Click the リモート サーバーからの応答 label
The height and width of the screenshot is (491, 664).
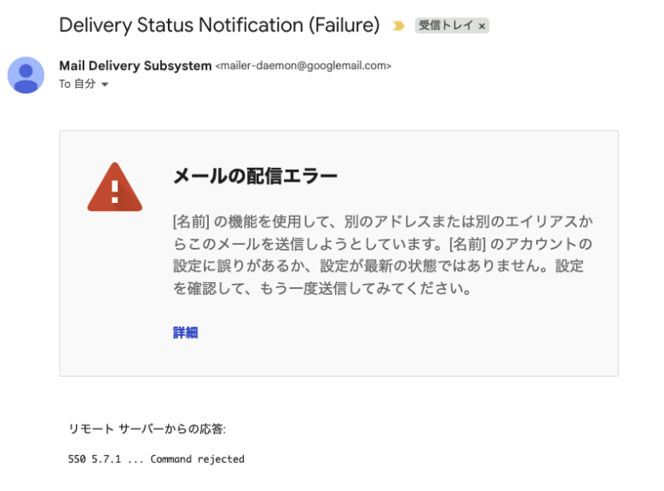click(x=147, y=429)
